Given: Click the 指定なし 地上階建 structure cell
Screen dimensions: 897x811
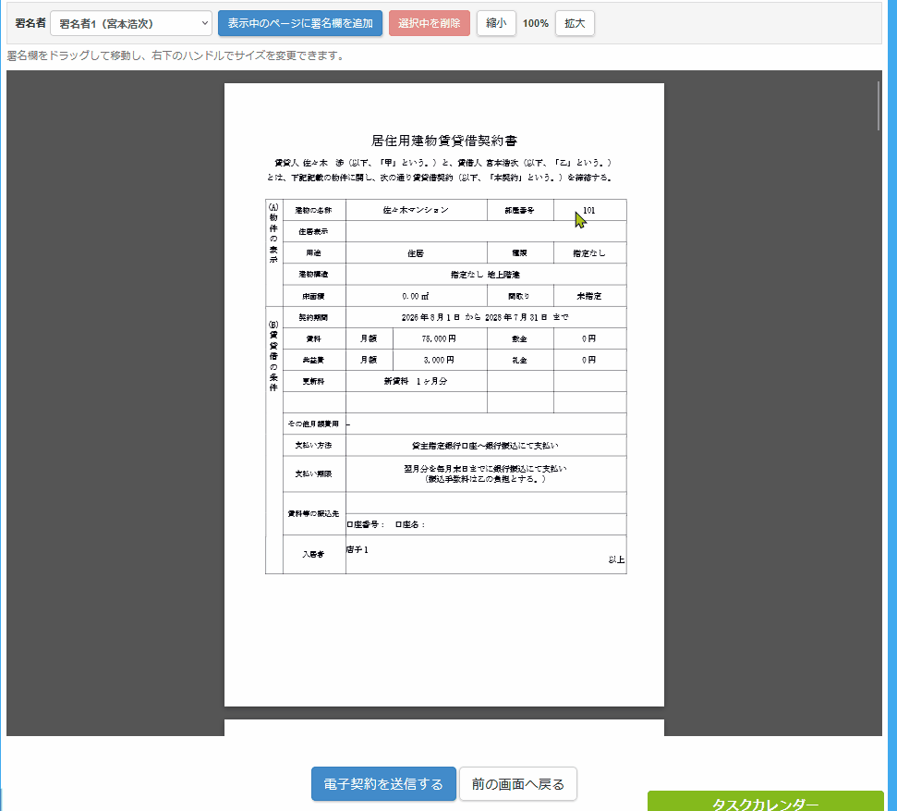Looking at the screenshot, I should point(485,275).
